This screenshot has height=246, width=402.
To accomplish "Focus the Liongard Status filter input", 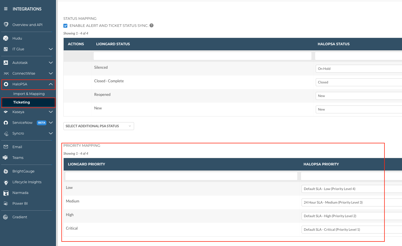I will [x=203, y=56].
